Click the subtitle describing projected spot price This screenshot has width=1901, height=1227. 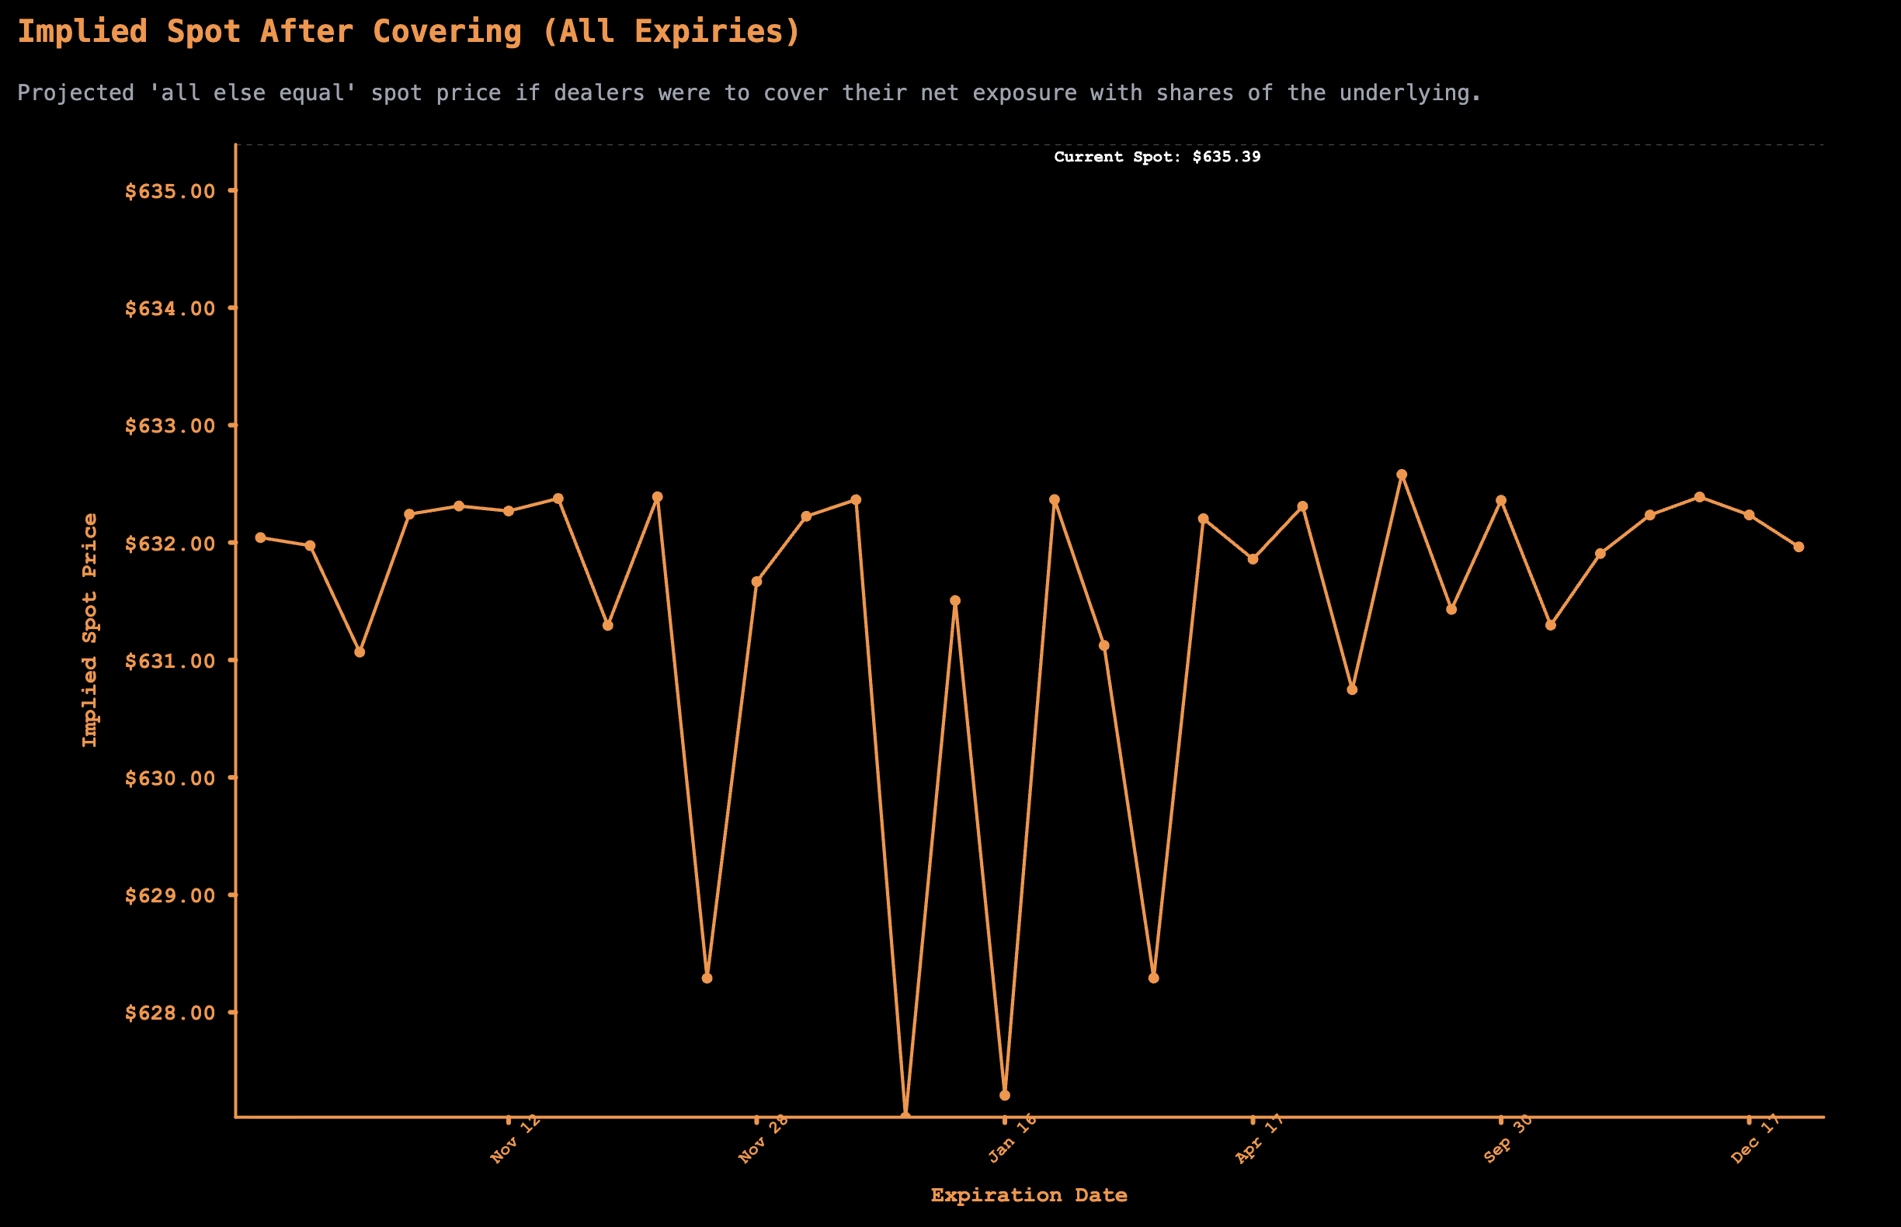click(749, 93)
